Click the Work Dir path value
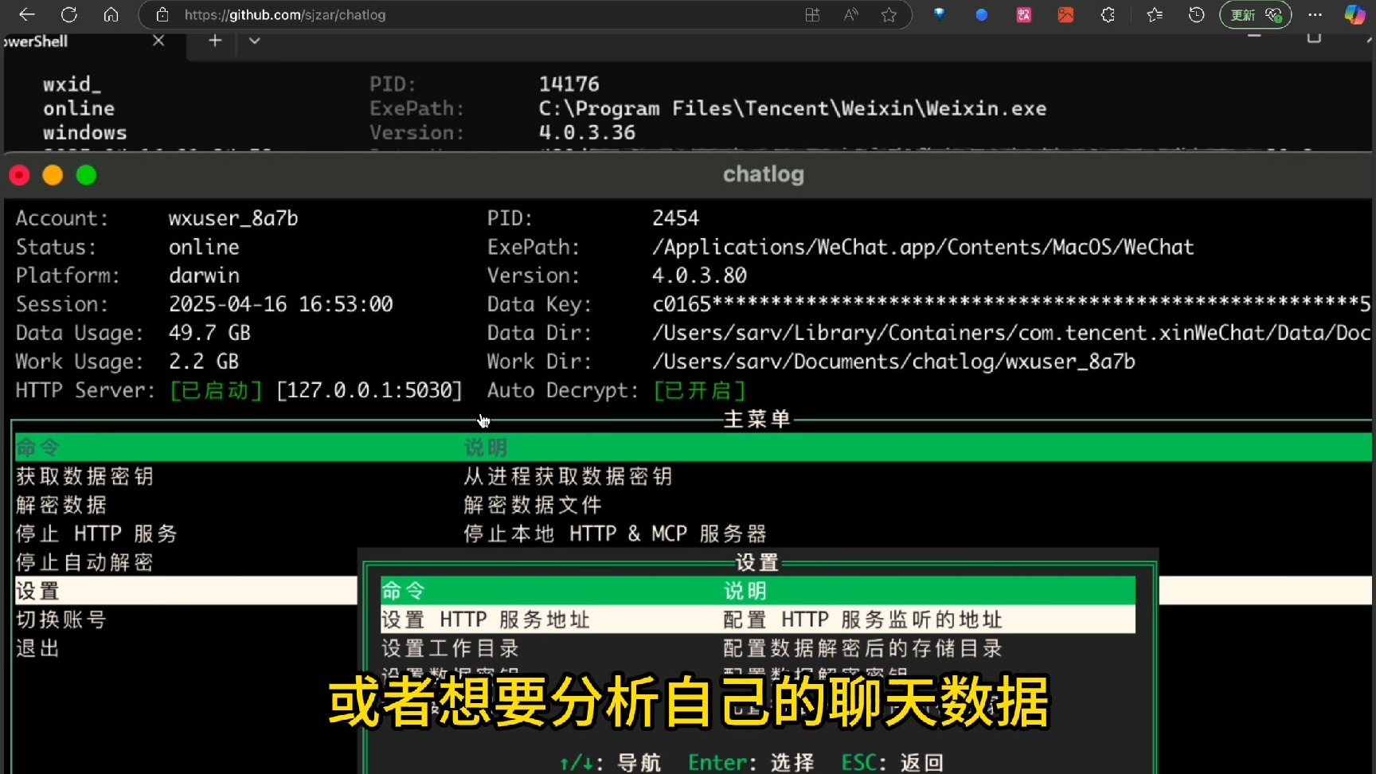The height and width of the screenshot is (774, 1376). coord(893,362)
